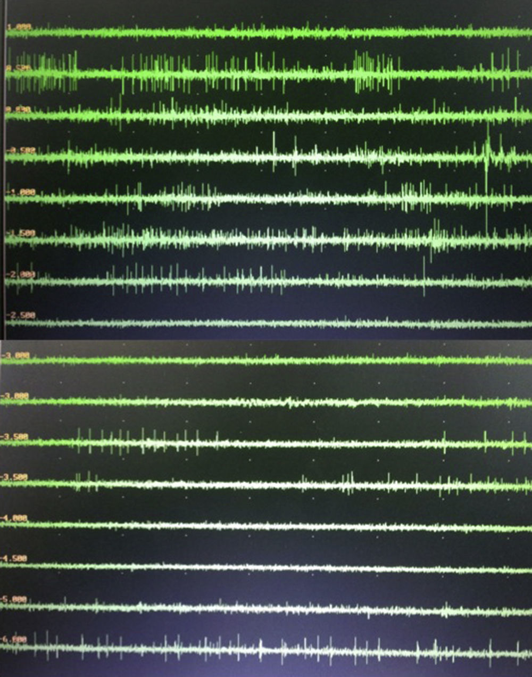The image size is (532, 677).
Task: Select the -1.500 trace label
Action: (x=21, y=233)
